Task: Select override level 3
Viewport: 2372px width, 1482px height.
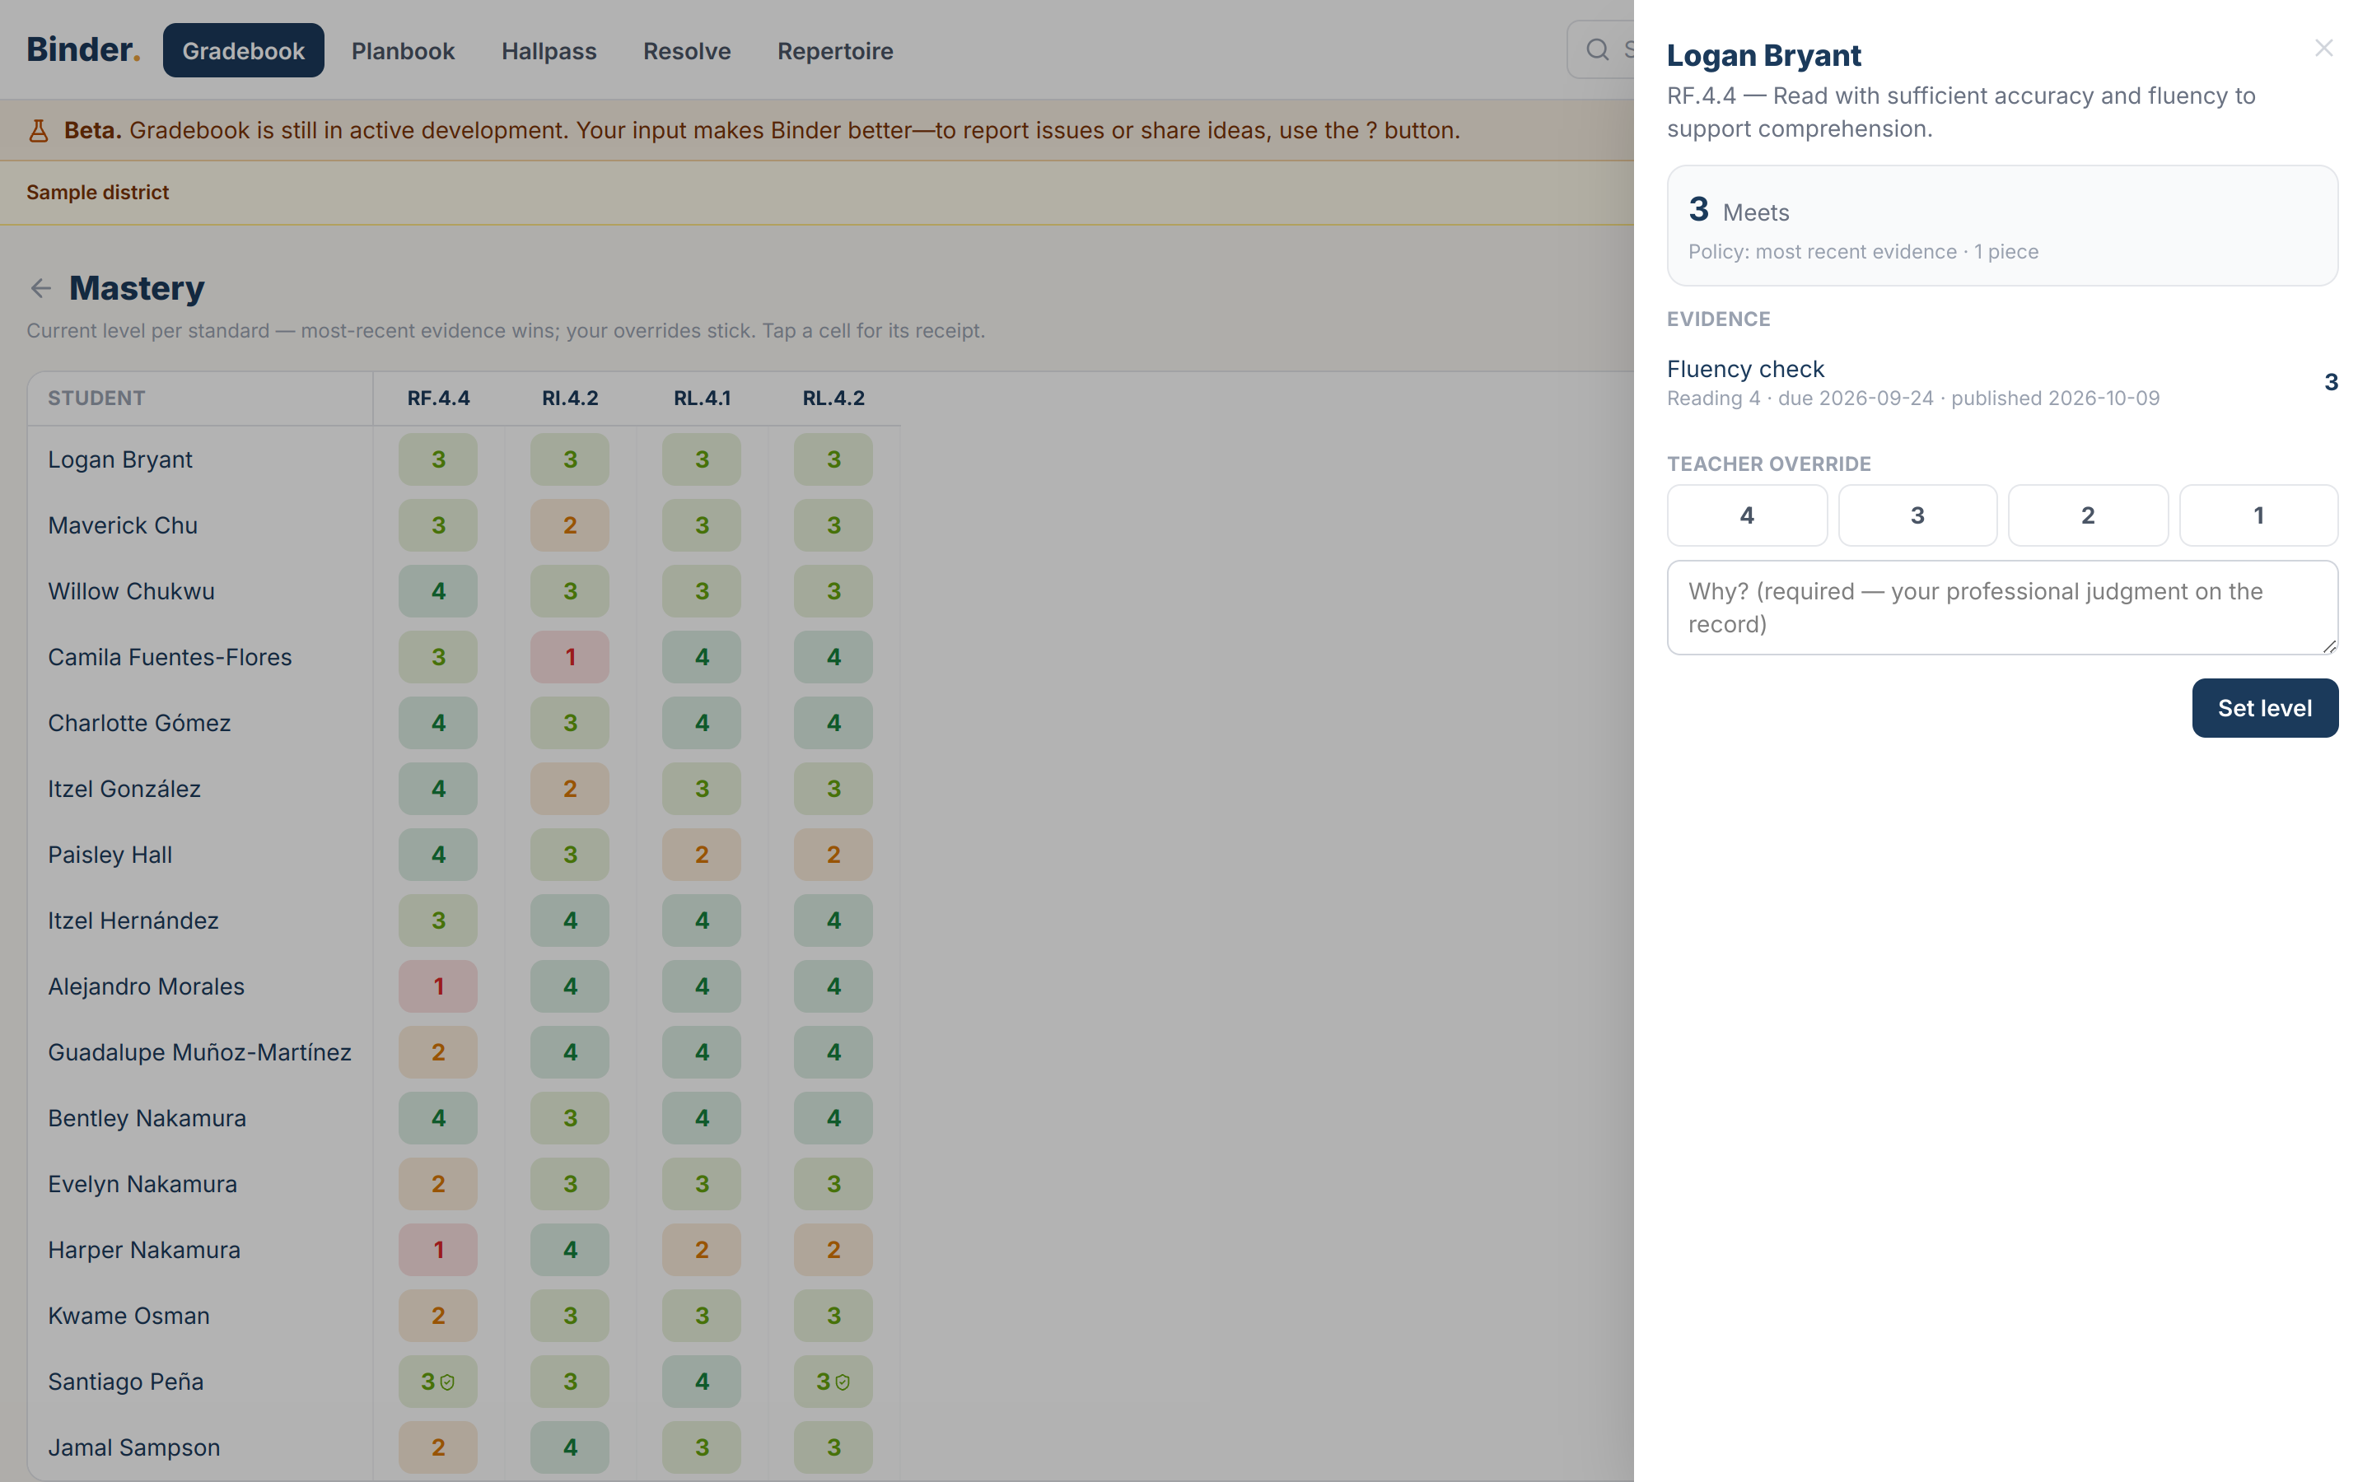Action: [x=1917, y=515]
